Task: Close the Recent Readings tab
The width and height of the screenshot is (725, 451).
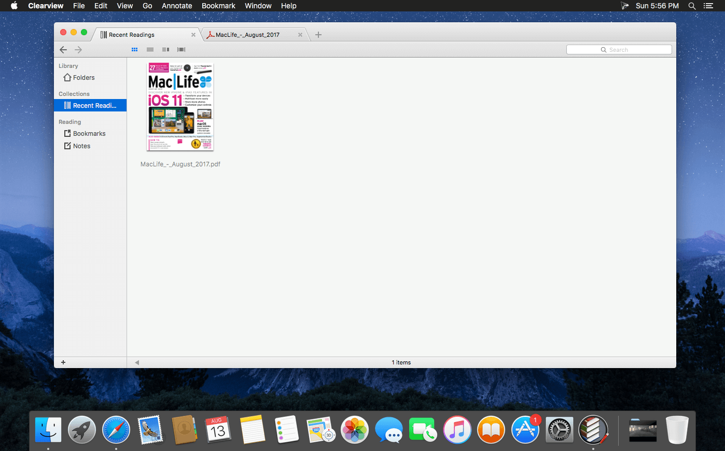Action: [x=193, y=35]
